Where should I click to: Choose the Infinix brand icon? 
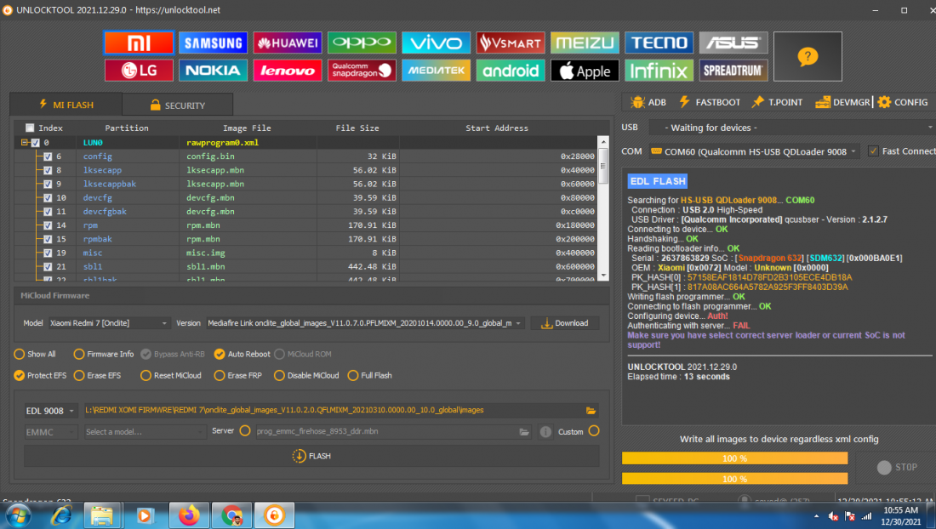tap(659, 71)
